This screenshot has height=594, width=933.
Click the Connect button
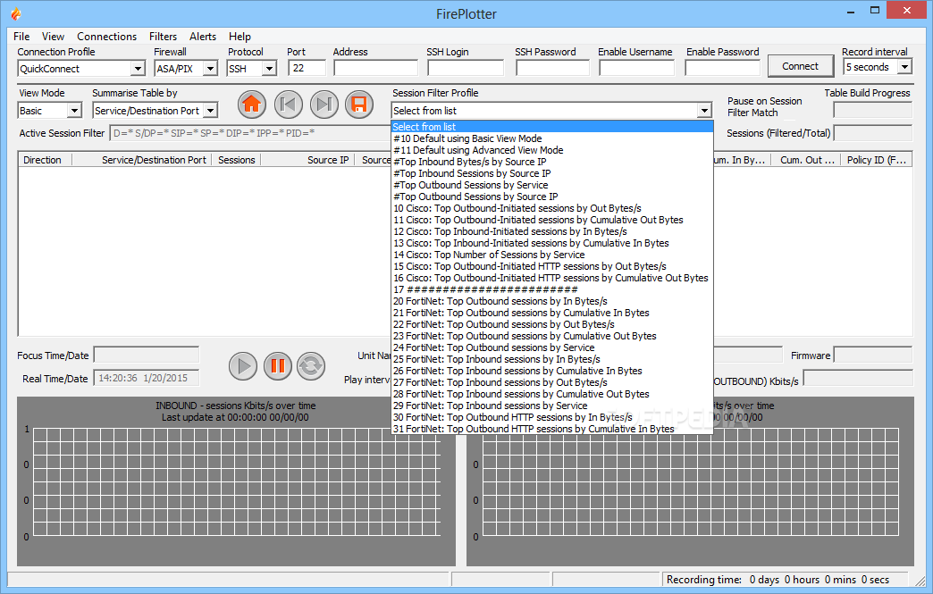point(800,66)
